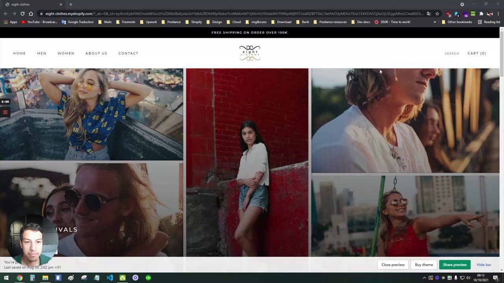Click the man with round sunglasses image
This screenshot has height=283, width=504.
point(91,210)
